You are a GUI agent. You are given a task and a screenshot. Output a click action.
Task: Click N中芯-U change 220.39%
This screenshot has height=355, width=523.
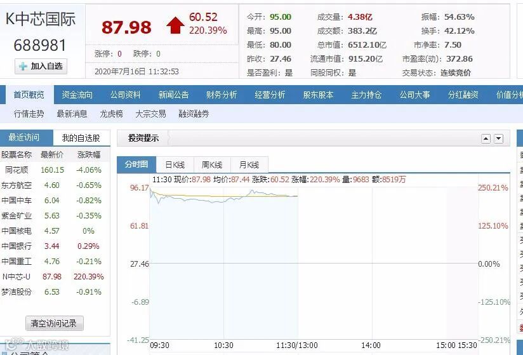coord(89,277)
